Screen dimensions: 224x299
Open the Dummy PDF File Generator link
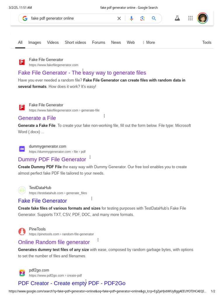[52, 159]
